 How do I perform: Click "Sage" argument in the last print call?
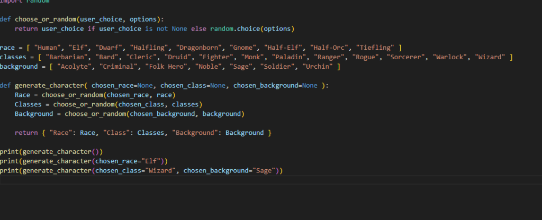[x=264, y=170]
